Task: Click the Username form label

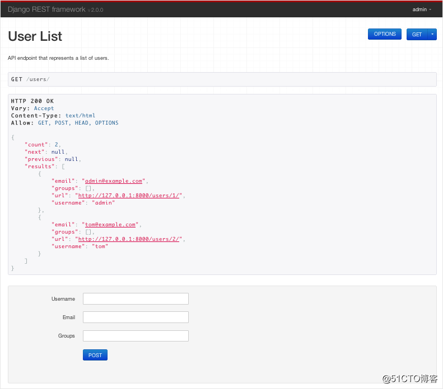Action: click(x=63, y=299)
